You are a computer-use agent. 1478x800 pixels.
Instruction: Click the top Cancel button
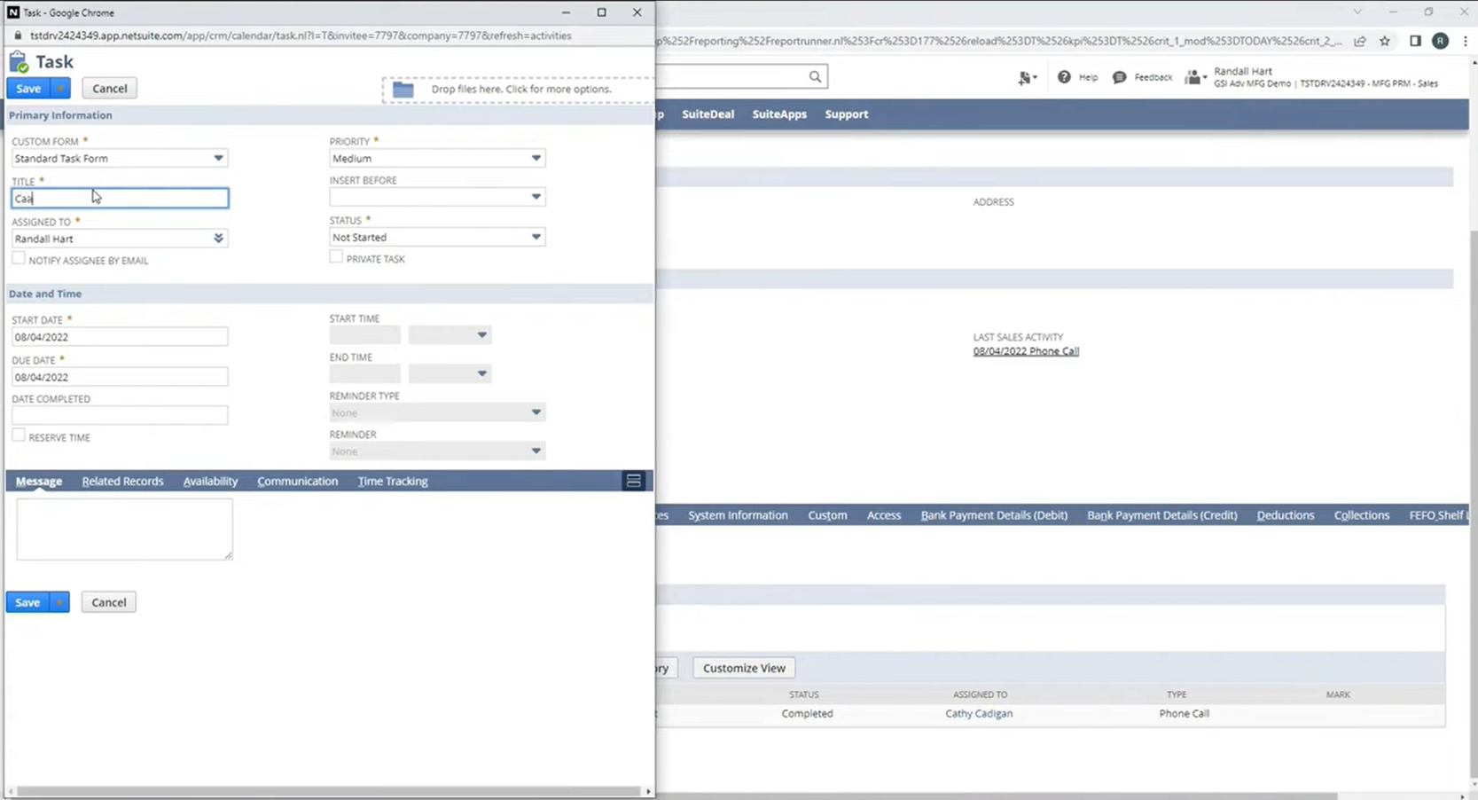[109, 89]
